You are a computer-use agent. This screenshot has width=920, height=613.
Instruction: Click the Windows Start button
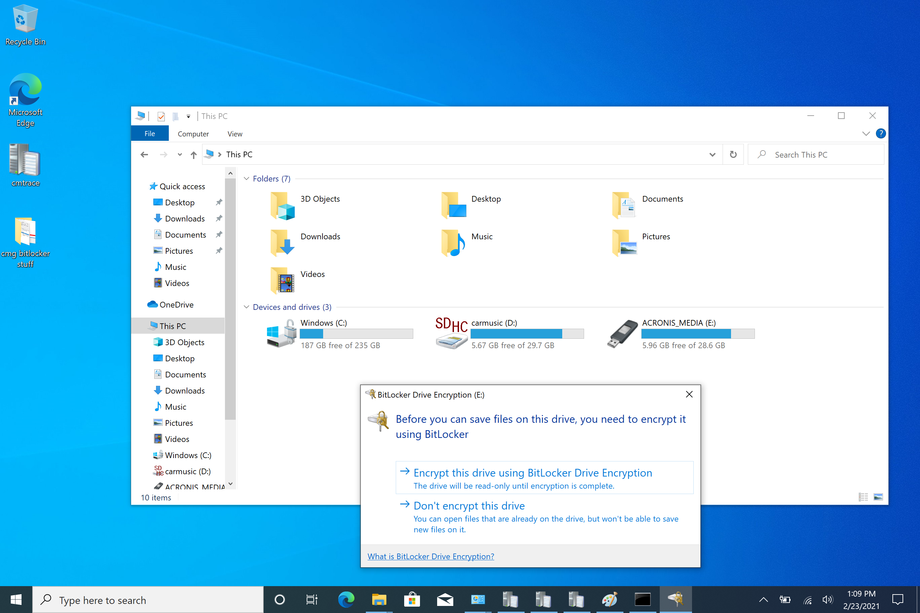(16, 599)
